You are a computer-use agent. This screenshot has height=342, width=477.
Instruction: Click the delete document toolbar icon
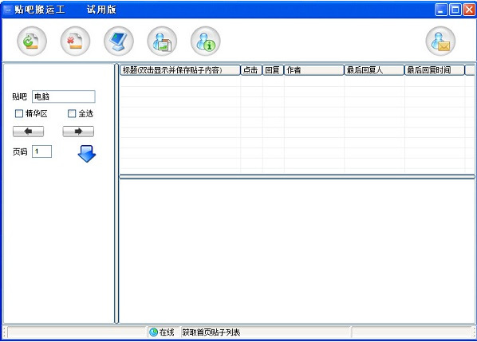click(75, 41)
